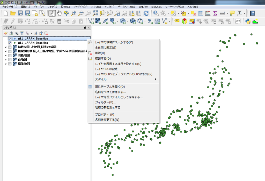Click the Manage Layer Visibility eye icon
265x181 pixels.
pyautogui.click(x=17, y=33)
